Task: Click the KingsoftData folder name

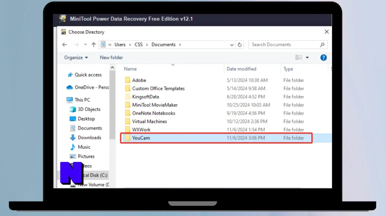Action: click(x=146, y=97)
